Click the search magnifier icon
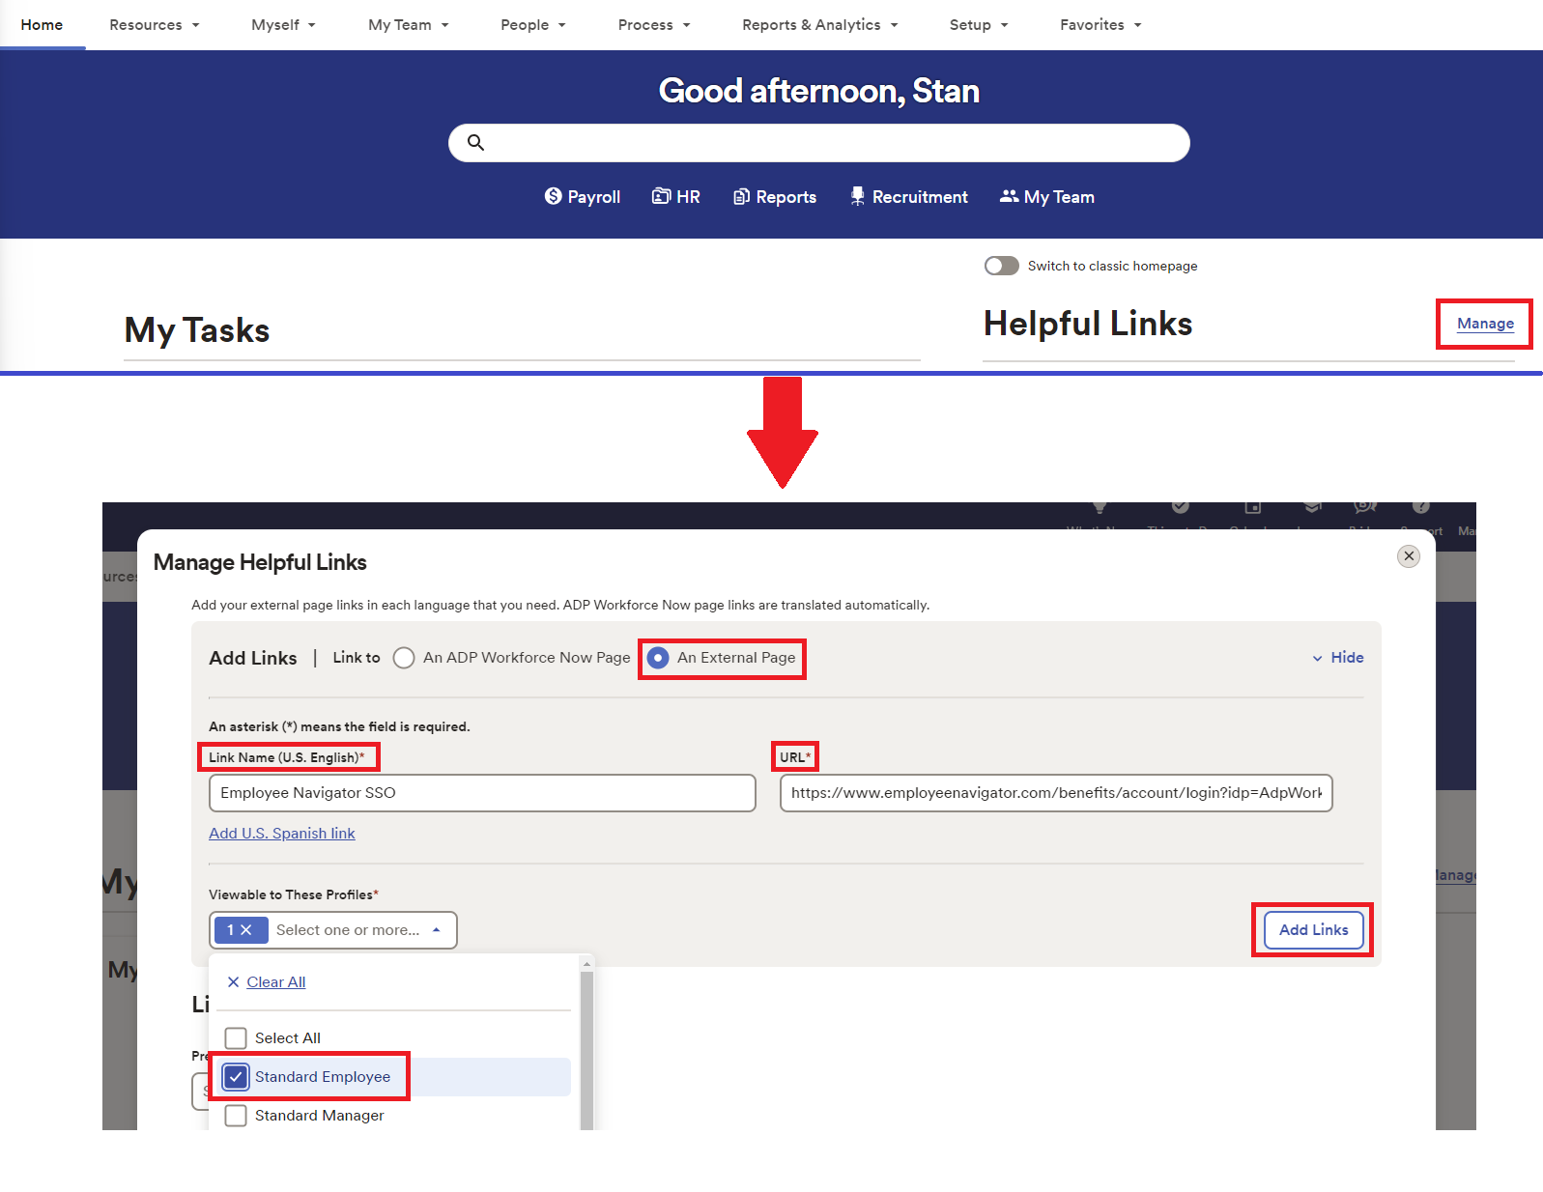1543x1192 pixels. 475,143
